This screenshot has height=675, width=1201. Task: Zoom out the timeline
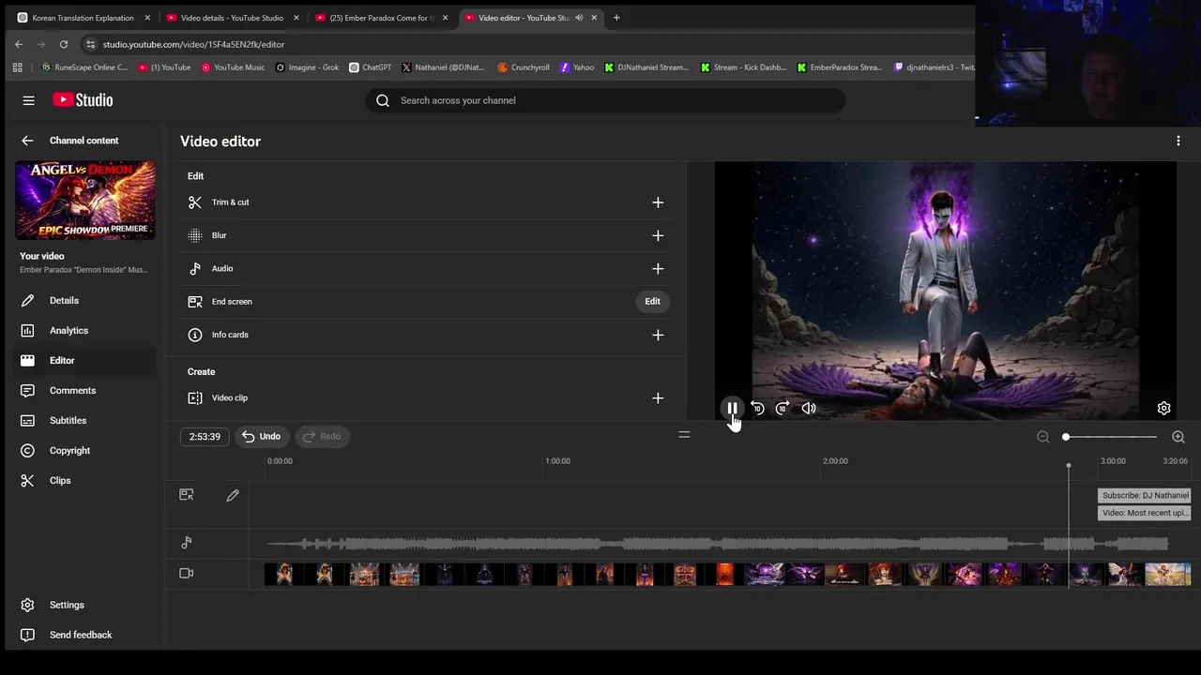[x=1042, y=437]
